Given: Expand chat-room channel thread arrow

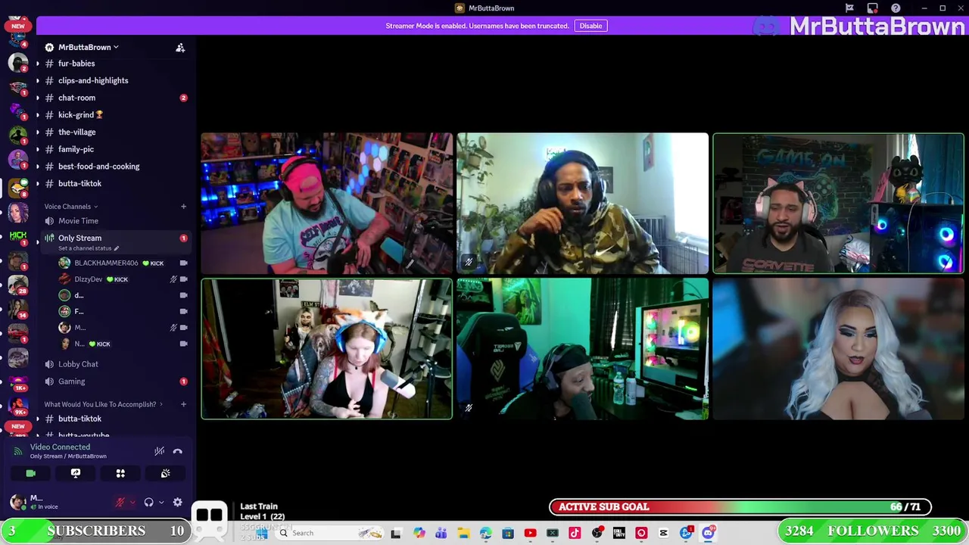Looking at the screenshot, I should (x=38, y=98).
